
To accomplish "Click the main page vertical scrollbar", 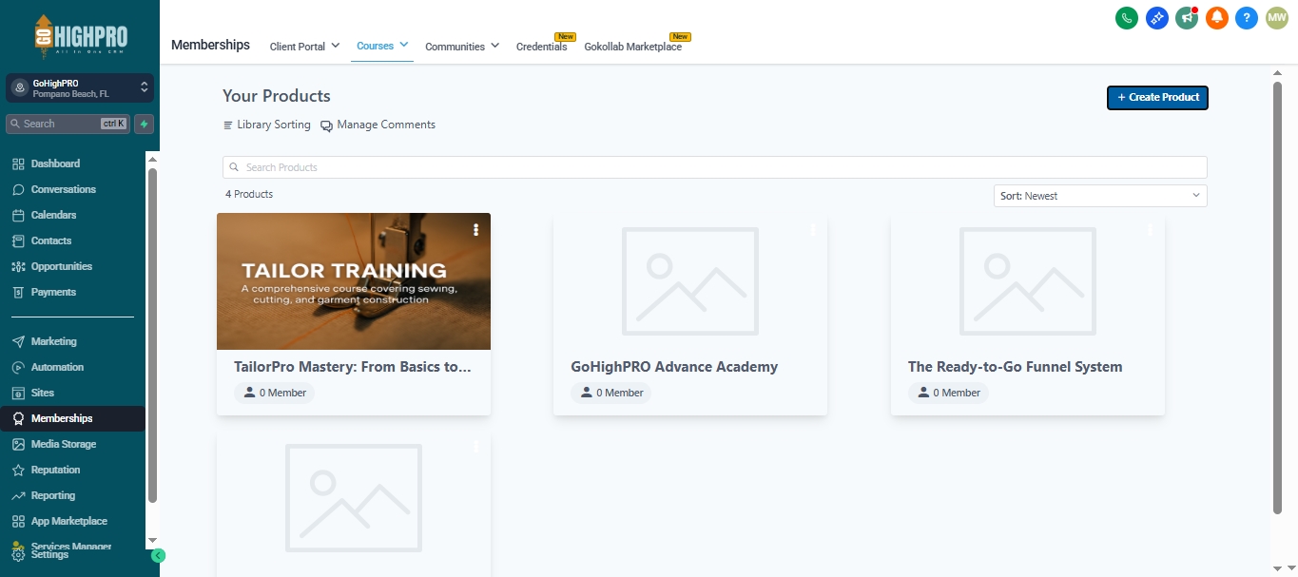I will (1278, 298).
